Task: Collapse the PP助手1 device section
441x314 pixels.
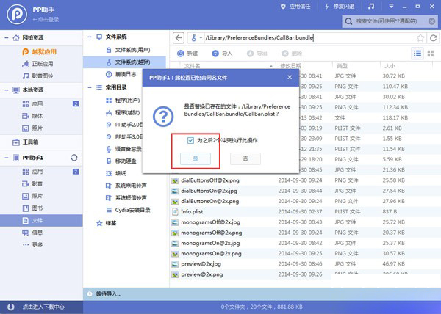Action: coord(6,158)
